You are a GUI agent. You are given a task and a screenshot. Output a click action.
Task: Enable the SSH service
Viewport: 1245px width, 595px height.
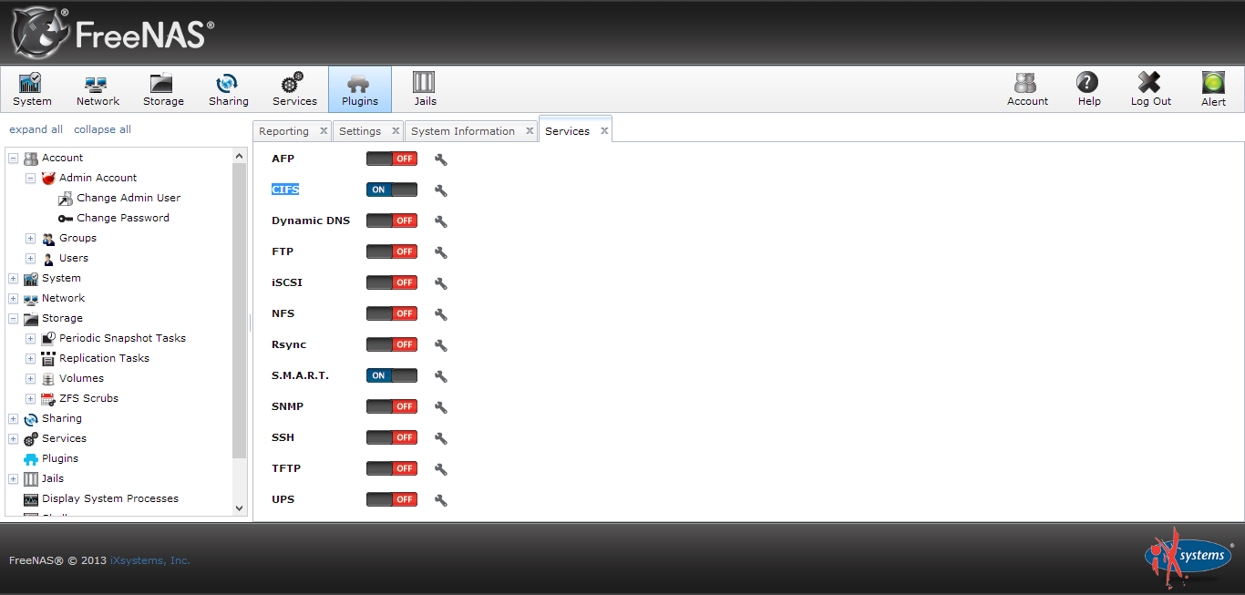pyautogui.click(x=391, y=436)
